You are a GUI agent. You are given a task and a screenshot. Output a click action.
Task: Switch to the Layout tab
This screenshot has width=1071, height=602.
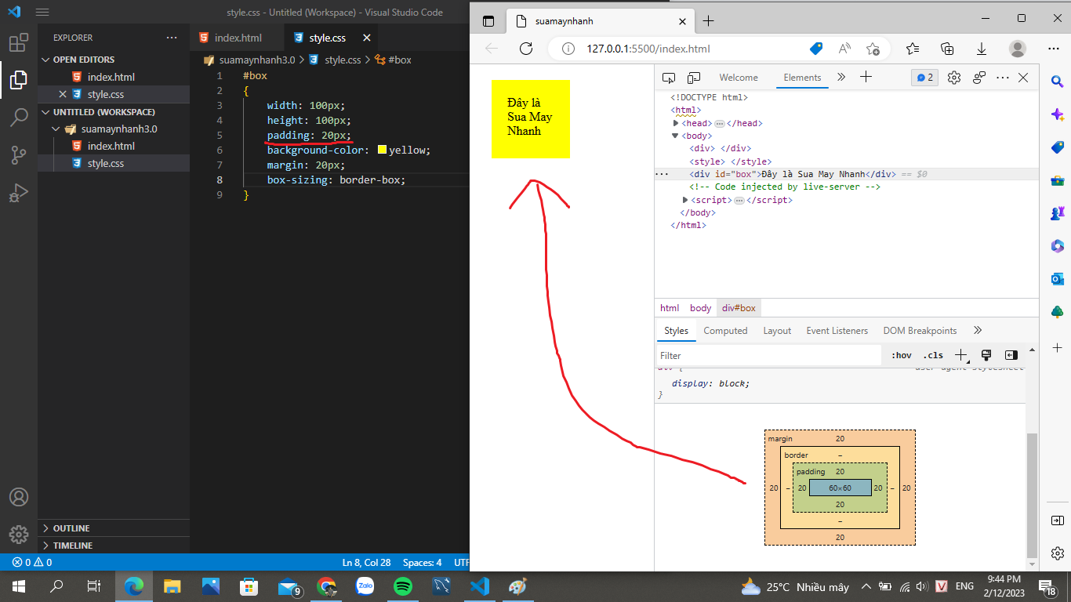[x=777, y=331]
